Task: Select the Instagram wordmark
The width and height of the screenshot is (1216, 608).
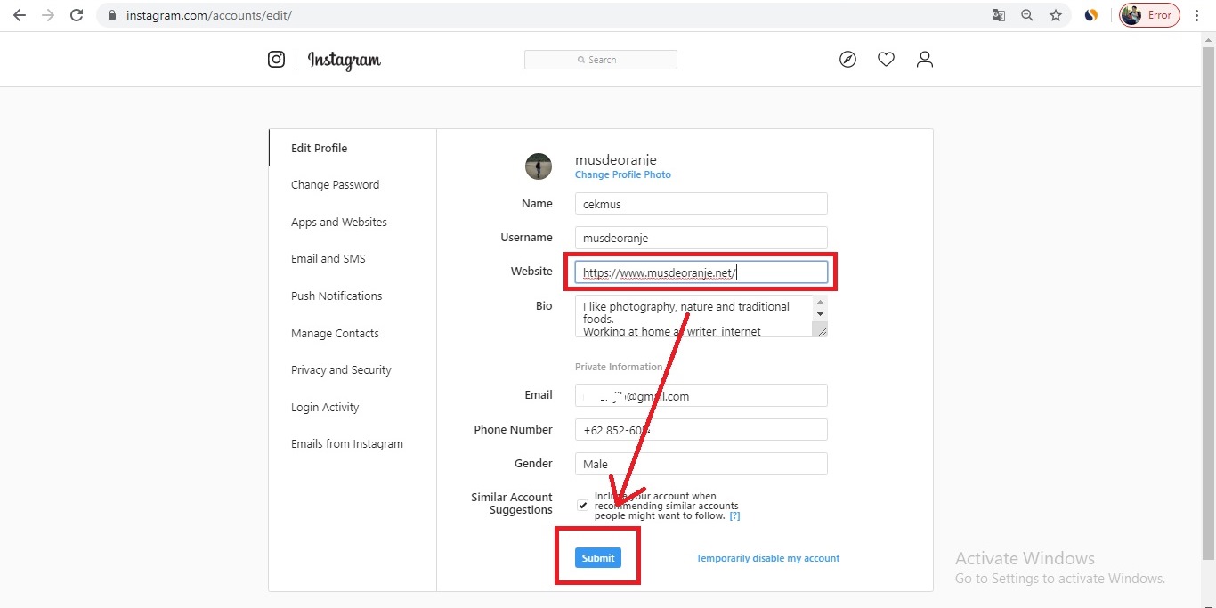Action: [x=343, y=61]
